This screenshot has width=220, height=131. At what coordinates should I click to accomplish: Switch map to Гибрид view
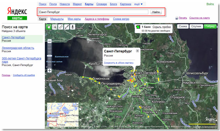(x=210, y=26)
